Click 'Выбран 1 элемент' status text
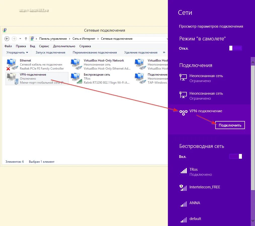This screenshot has width=255, height=226. [42, 162]
